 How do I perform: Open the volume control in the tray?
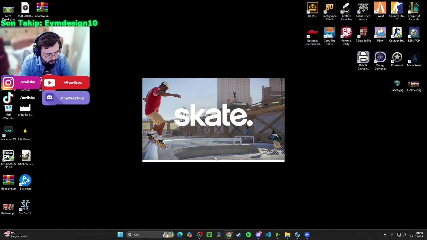405,235
